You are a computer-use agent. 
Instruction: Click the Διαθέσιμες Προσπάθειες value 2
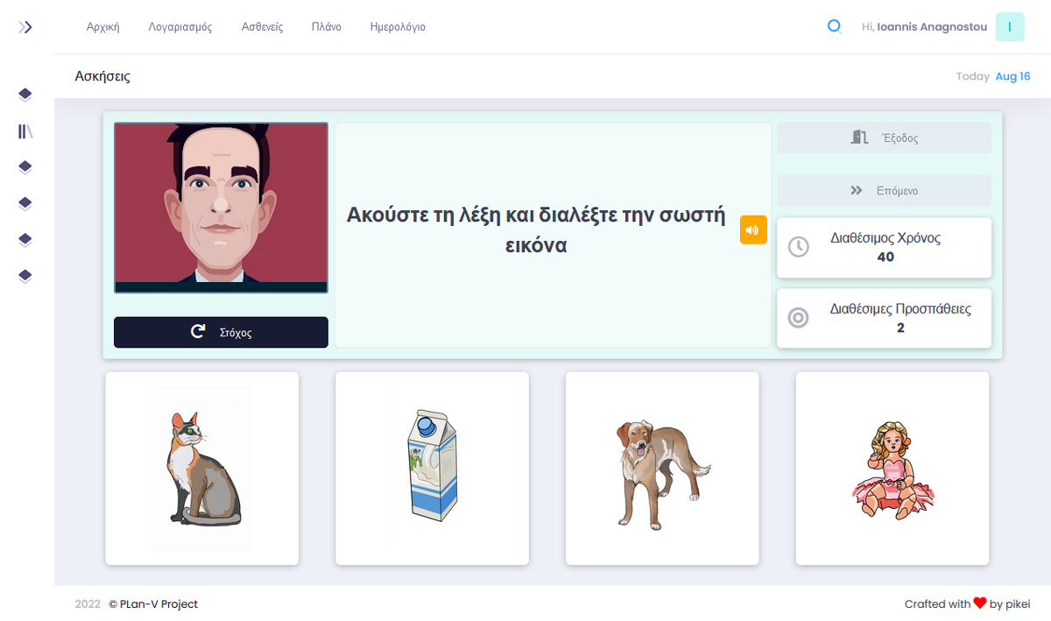900,328
